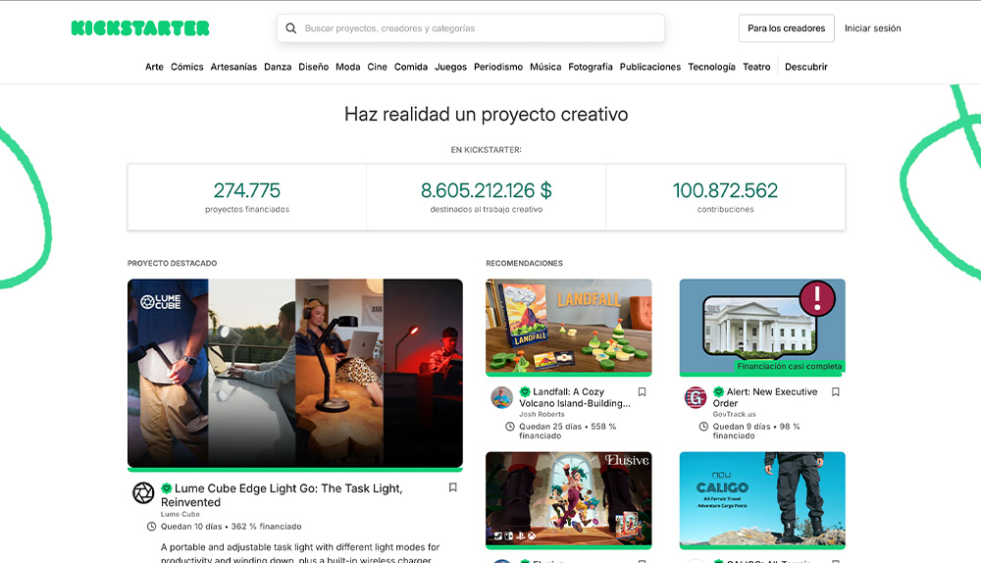
Task: Bookmark the Lume Cube Edge Light project
Action: point(453,487)
